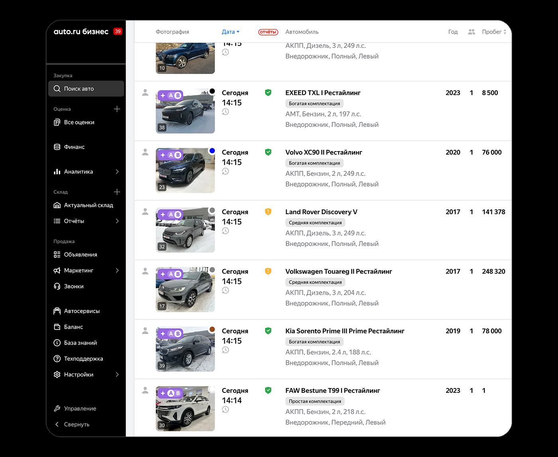Screen dimensions: 558x457
Task: Open the EXEED TXL I Рестайлинг listing
Action: point(323,93)
